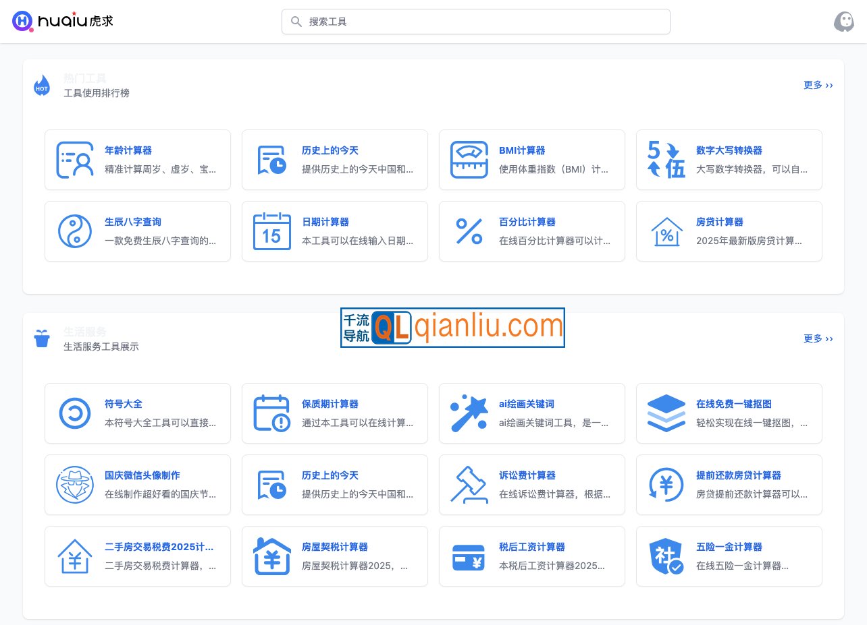Click the 更多 link in 生活服务 section
Image resolution: width=867 pixels, height=625 pixels.
coord(818,339)
